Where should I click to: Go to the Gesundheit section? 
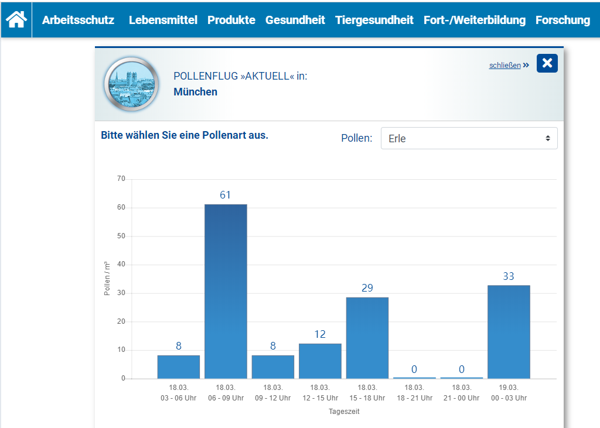(295, 20)
